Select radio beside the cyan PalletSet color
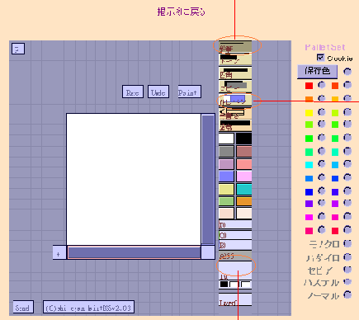This screenshot has width=359, height=320. tap(322, 164)
